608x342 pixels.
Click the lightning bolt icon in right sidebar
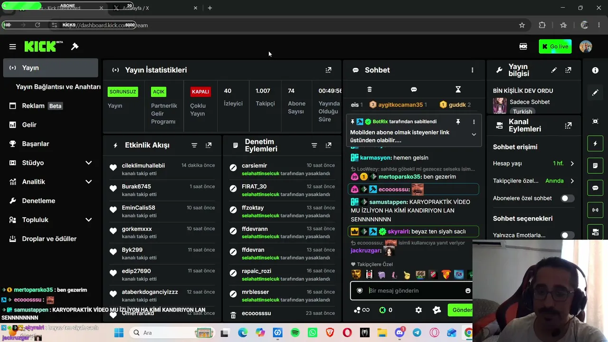click(x=595, y=143)
